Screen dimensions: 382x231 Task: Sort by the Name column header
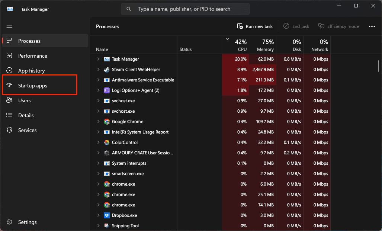pos(134,45)
